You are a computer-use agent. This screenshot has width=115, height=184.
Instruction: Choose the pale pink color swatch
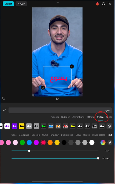click(15, 143)
